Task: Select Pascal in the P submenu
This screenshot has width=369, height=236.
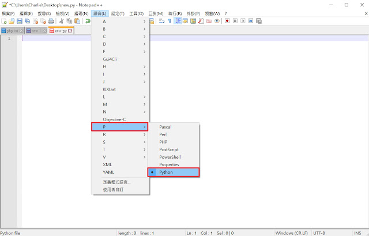Action: [x=174, y=127]
